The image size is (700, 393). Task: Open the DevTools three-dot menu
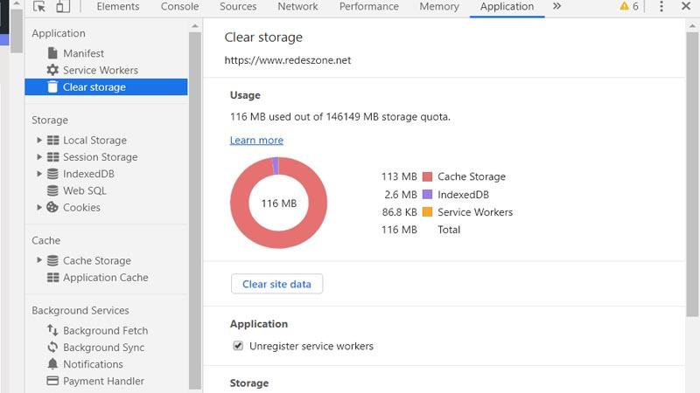[x=661, y=7]
